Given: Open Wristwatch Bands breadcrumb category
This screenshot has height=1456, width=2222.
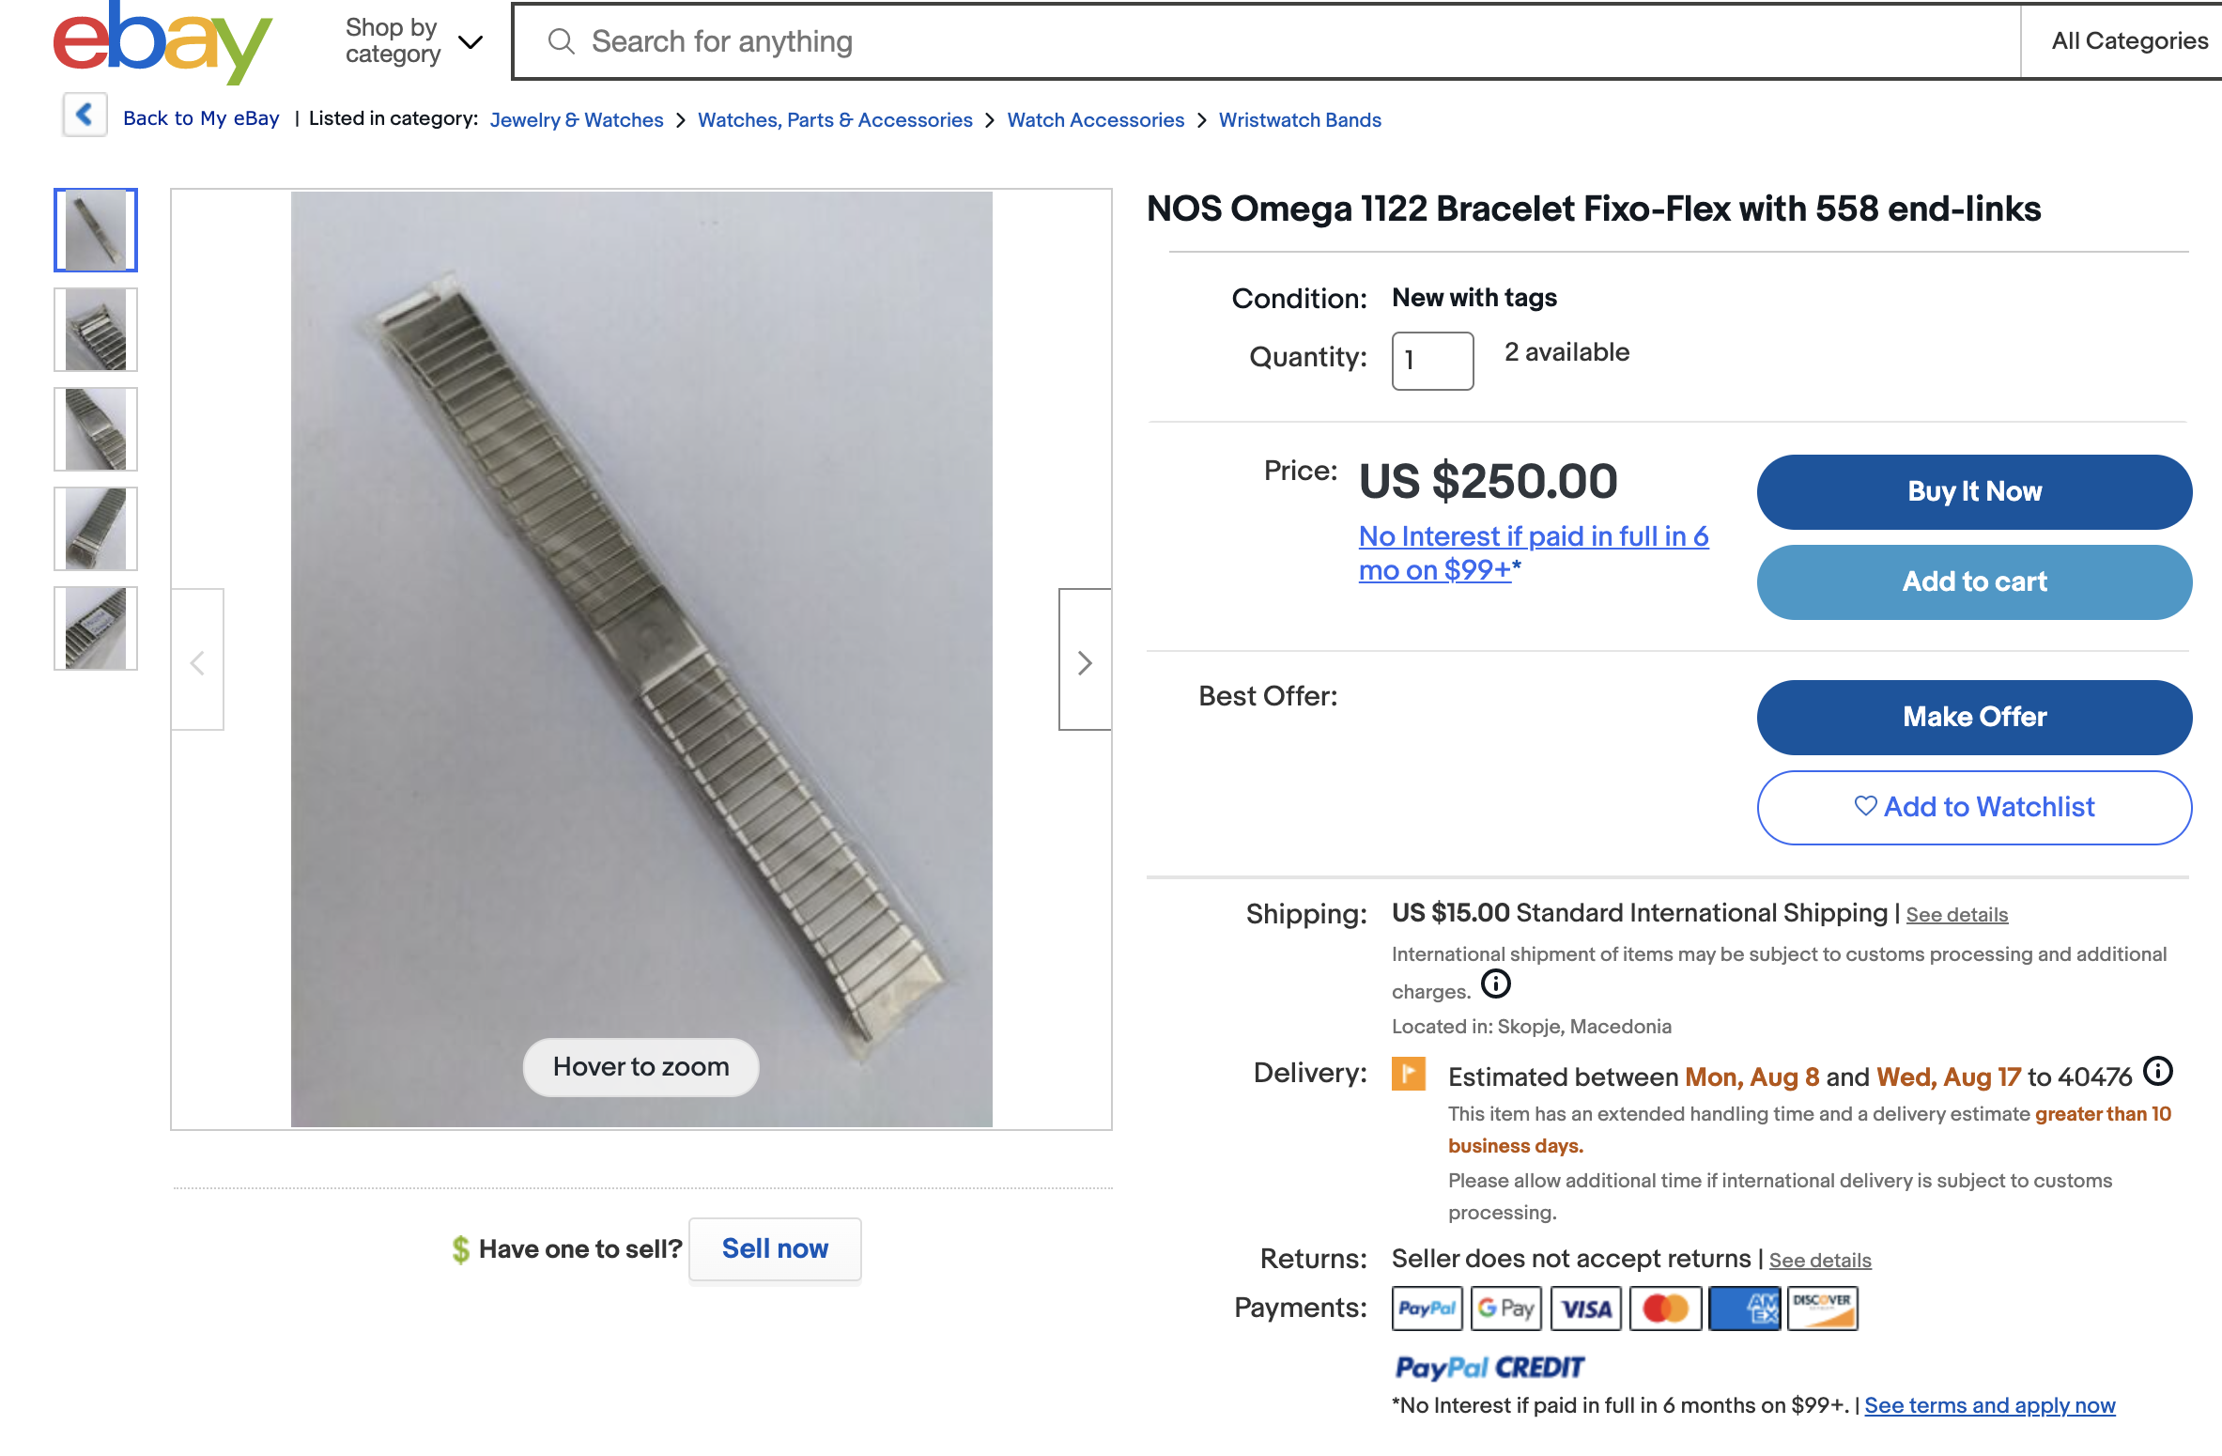Looking at the screenshot, I should (1299, 120).
